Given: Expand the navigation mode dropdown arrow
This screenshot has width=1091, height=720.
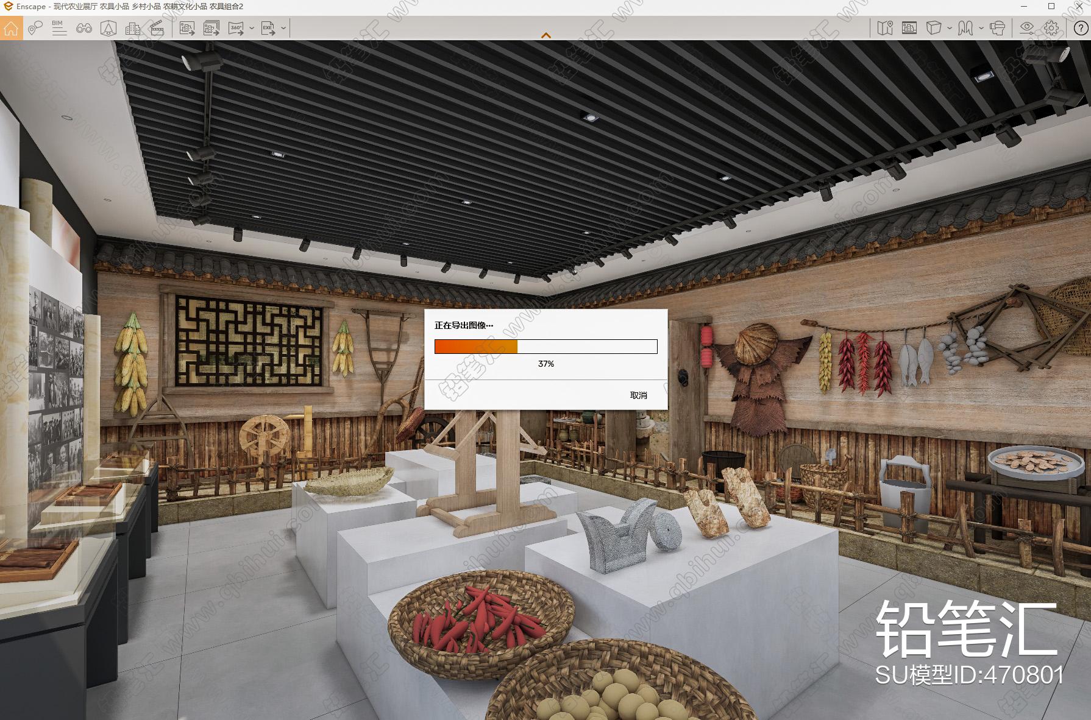Looking at the screenshot, I should pyautogui.click(x=981, y=28).
